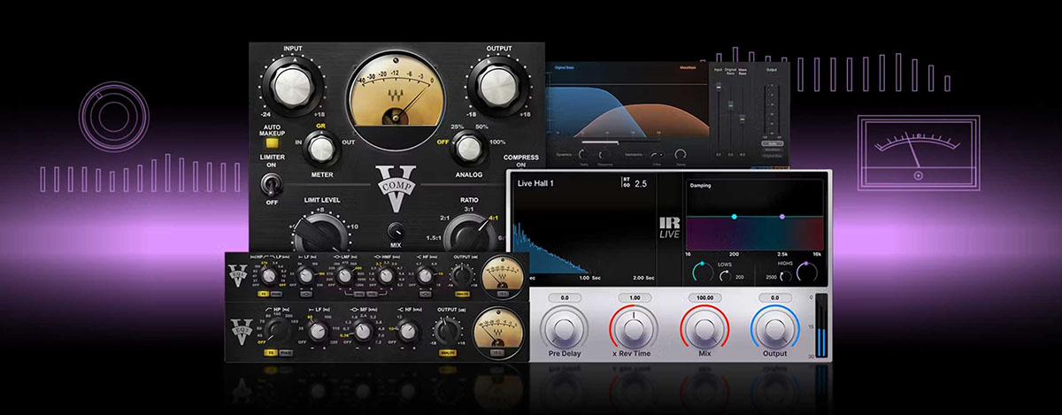Toggle the V-EQ4 EQ button
The image size is (1062, 415).
(263, 294)
